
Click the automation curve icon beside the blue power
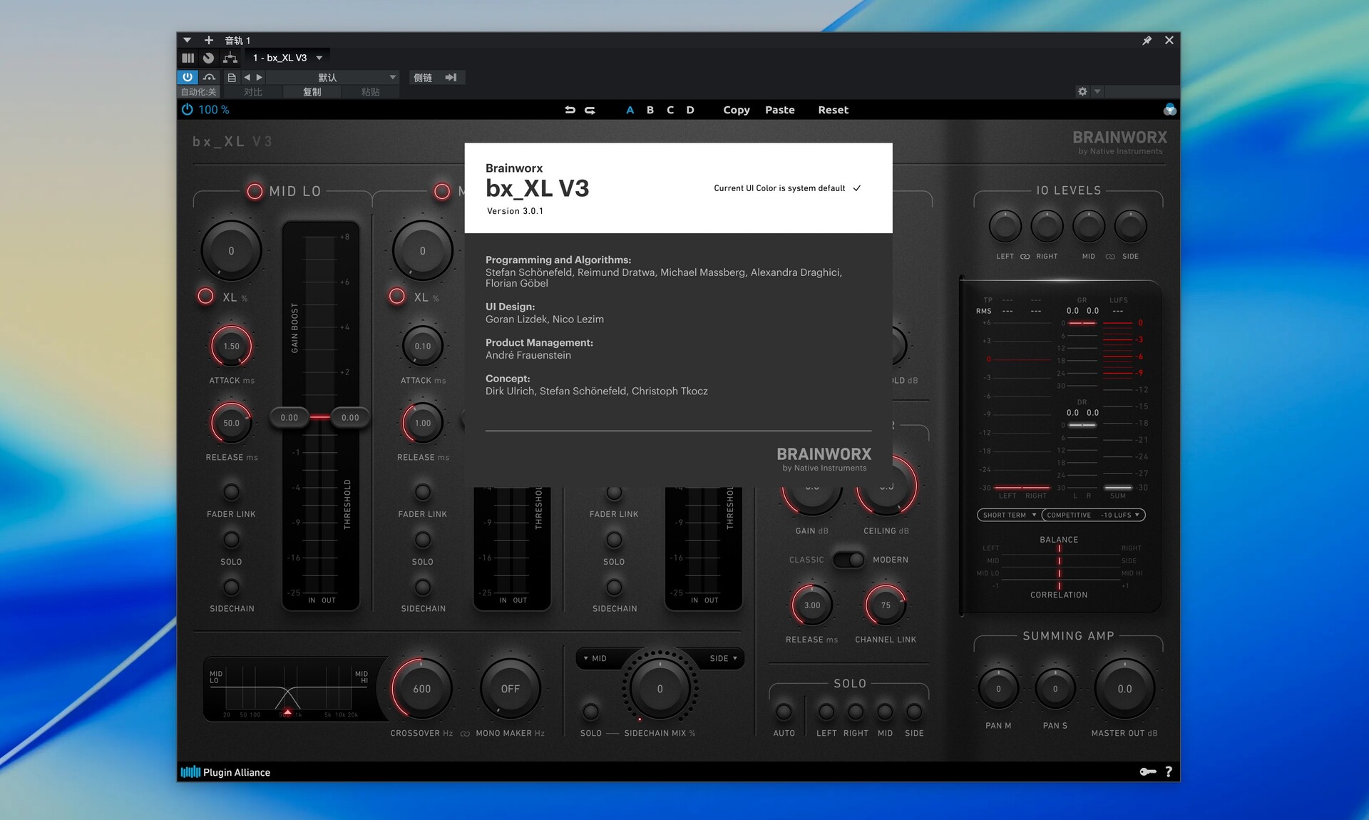tap(209, 77)
